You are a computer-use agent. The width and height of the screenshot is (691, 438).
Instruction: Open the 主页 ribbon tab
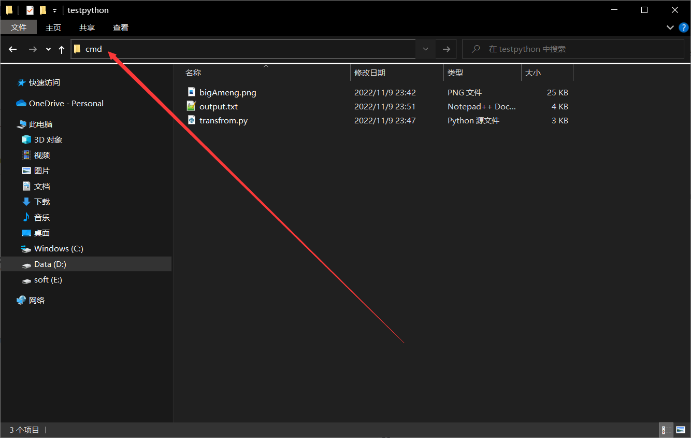[x=53, y=27]
